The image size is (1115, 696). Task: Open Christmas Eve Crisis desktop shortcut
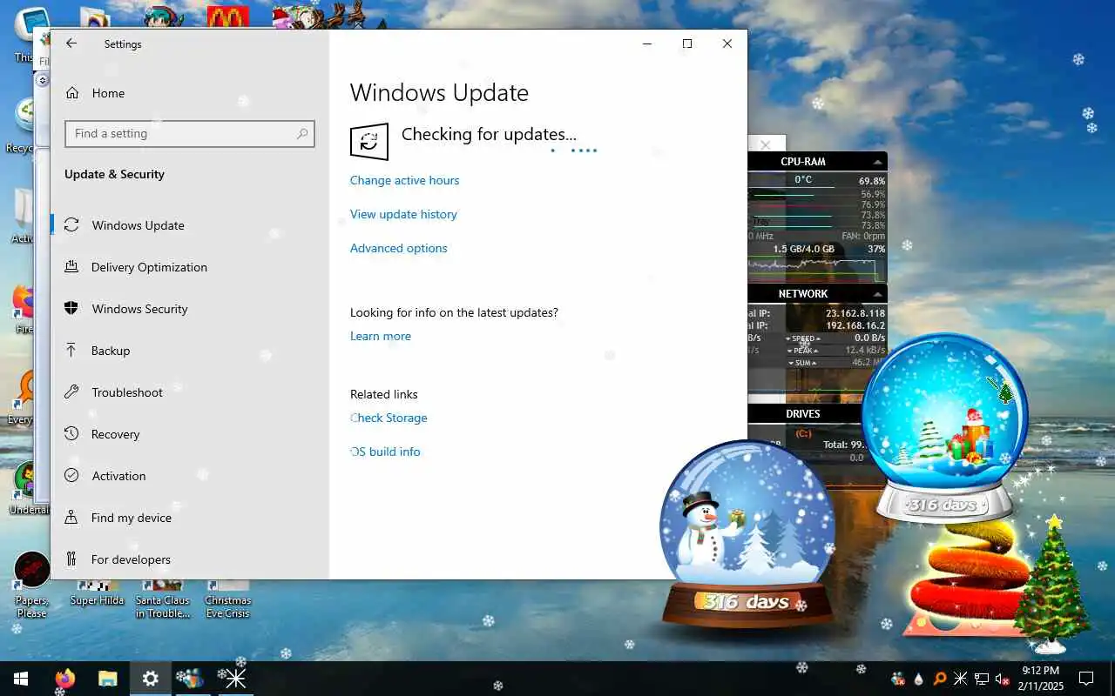click(x=227, y=599)
